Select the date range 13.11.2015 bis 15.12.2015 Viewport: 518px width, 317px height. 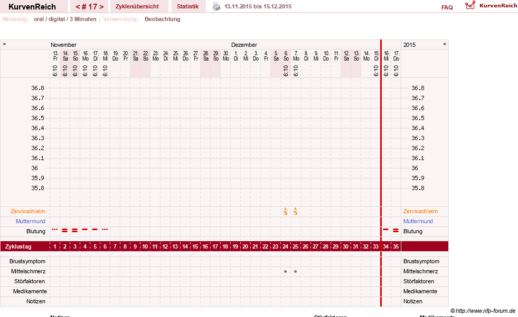click(258, 6)
